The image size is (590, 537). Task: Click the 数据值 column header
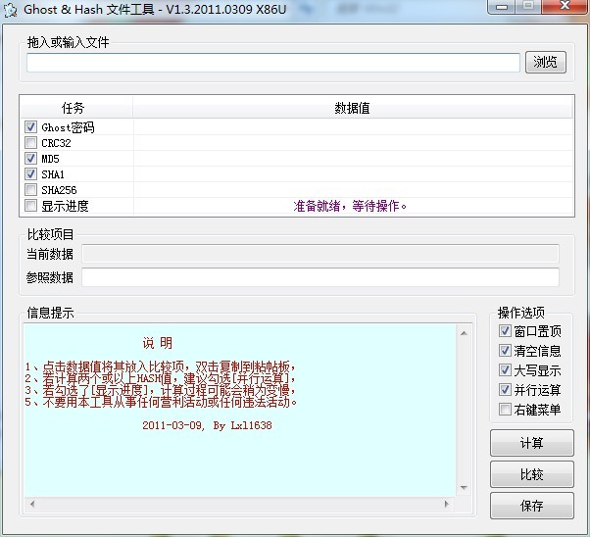tap(352, 108)
